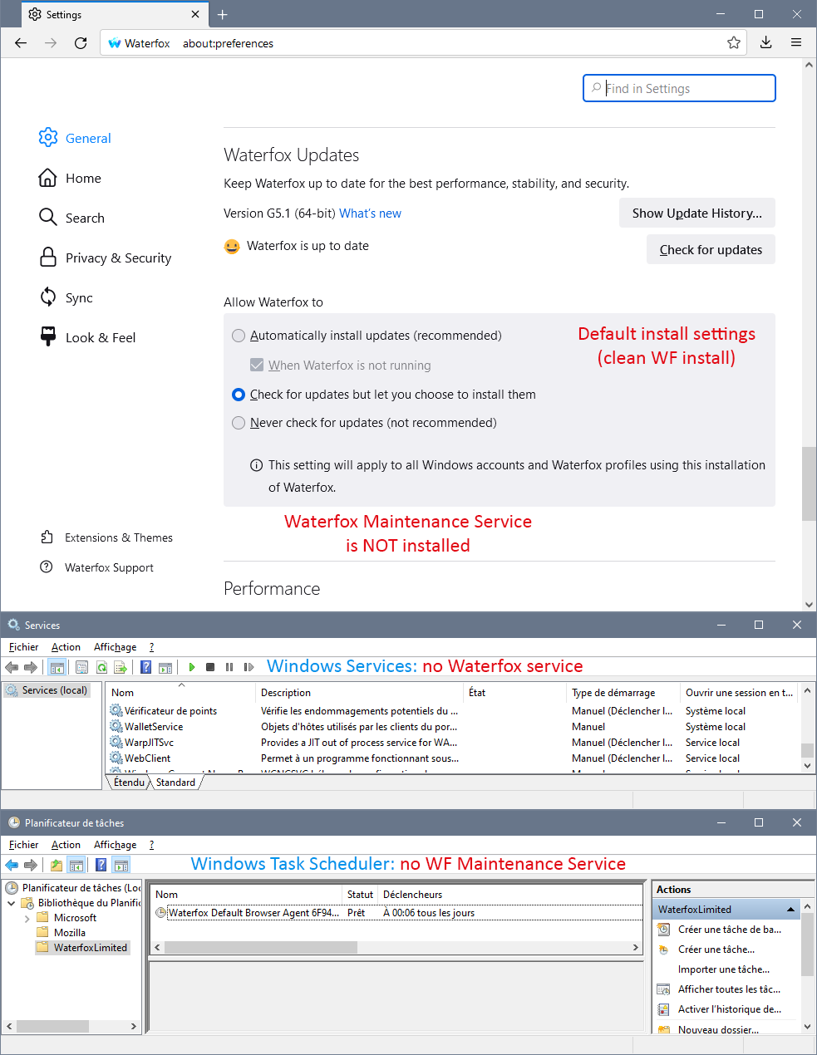Open Fichier menu in Task Scheduler
The width and height of the screenshot is (817, 1055).
24,845
